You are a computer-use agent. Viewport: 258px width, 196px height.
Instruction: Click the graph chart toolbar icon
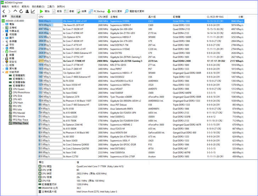[x=33, y=11]
